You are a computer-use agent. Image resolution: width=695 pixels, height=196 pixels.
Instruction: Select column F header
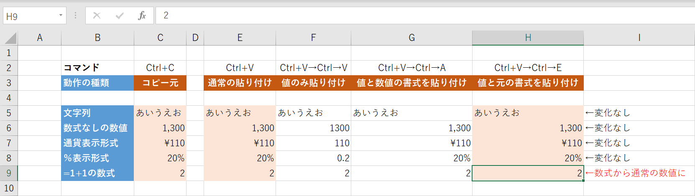click(313, 38)
